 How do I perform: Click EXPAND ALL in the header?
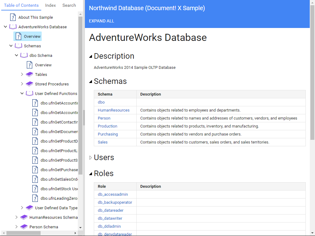click(x=102, y=21)
